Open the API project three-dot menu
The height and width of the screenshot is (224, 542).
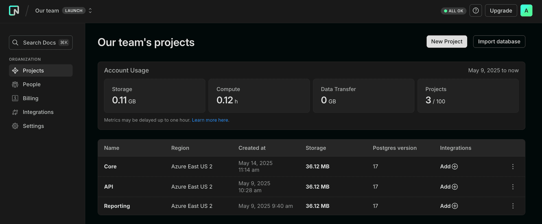pyautogui.click(x=513, y=187)
